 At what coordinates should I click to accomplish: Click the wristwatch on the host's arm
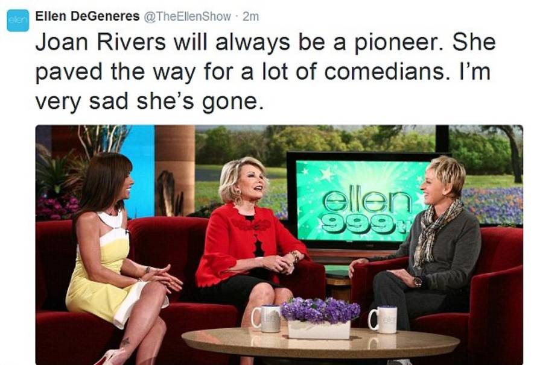(418, 282)
